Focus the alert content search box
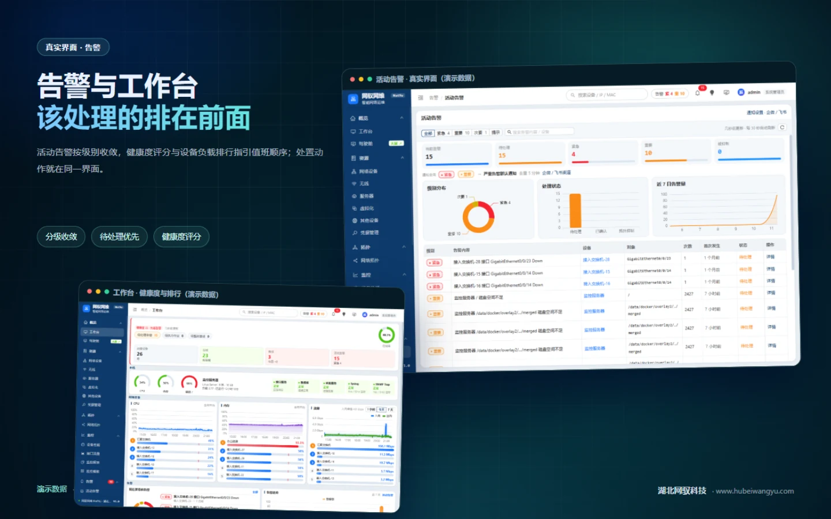The image size is (831, 519). (x=540, y=132)
